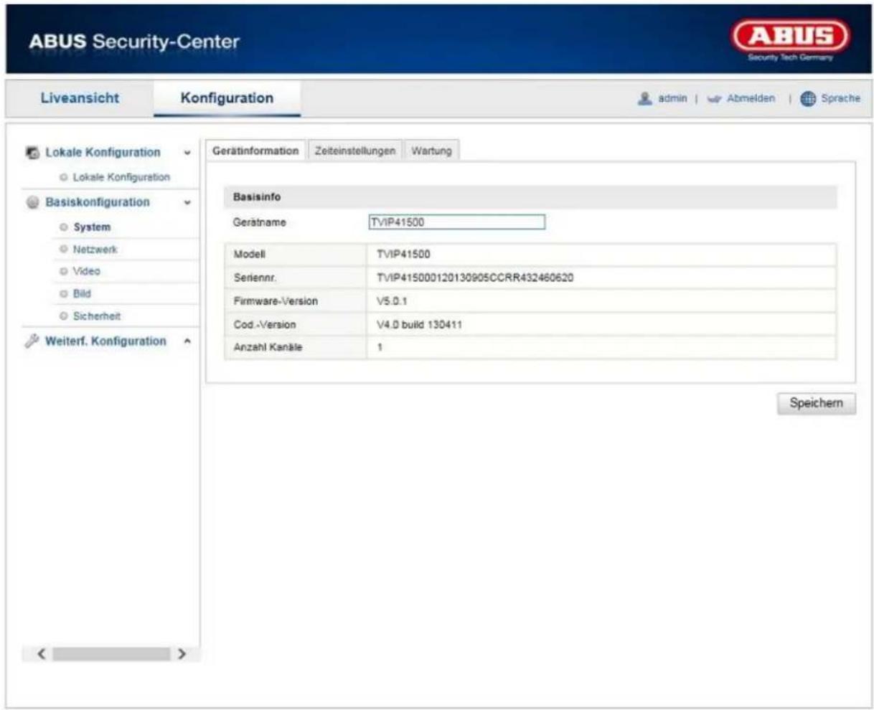The height and width of the screenshot is (710, 874).
Task: Select System in the sidebar
Action: (92, 227)
